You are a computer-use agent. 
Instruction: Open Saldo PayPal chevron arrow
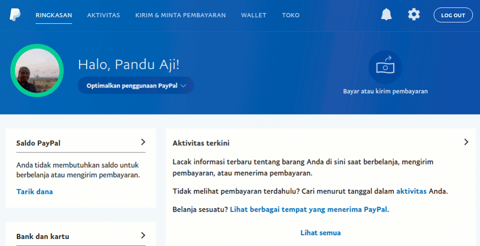click(143, 142)
